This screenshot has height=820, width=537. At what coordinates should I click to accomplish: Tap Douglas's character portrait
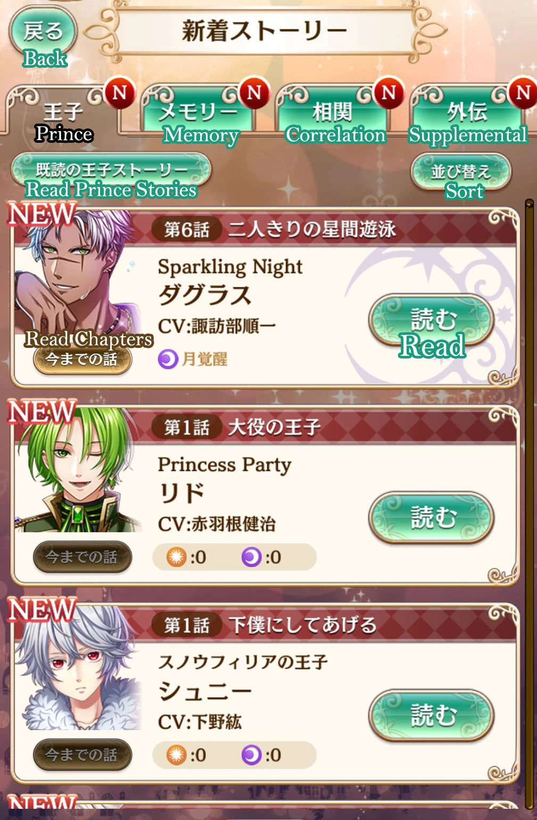[x=78, y=273]
